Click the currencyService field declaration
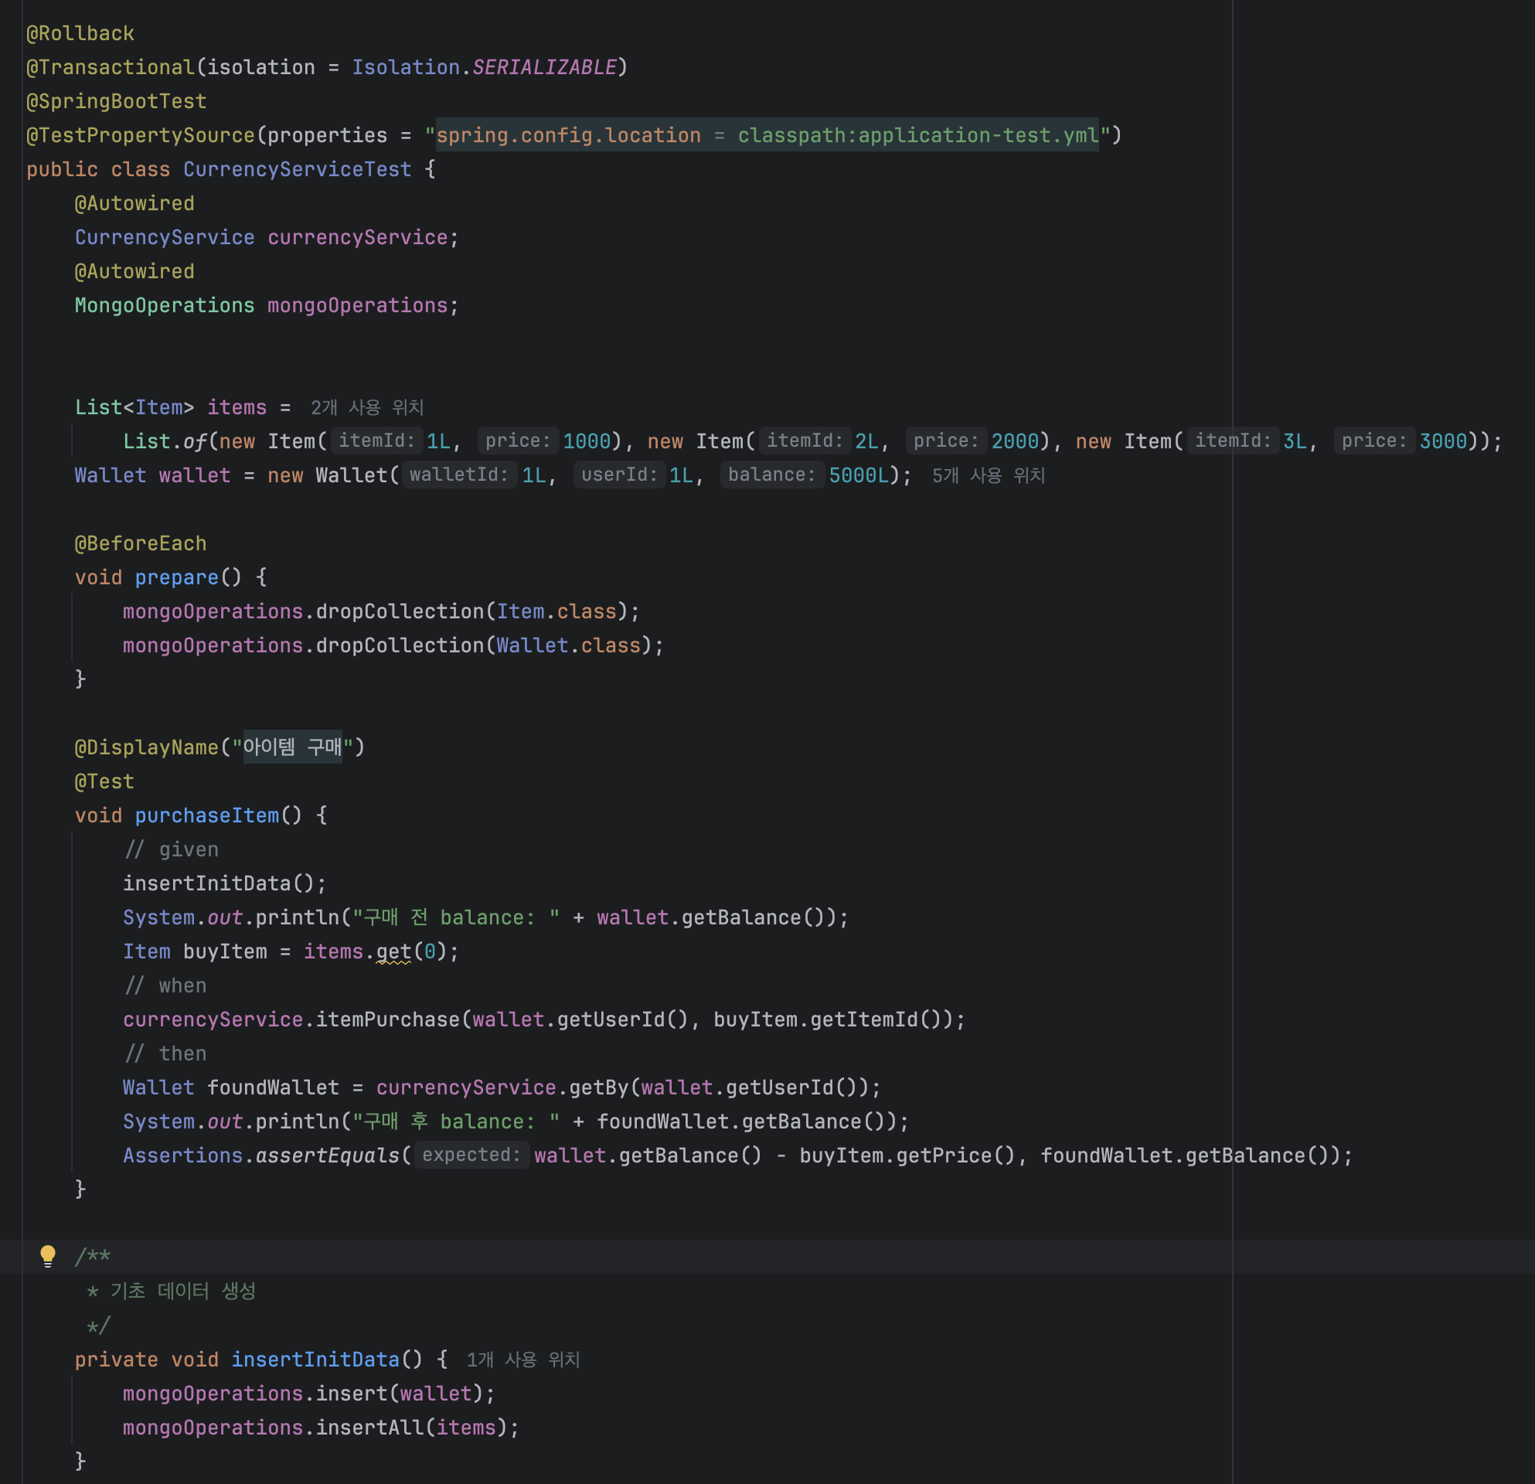 click(x=267, y=237)
